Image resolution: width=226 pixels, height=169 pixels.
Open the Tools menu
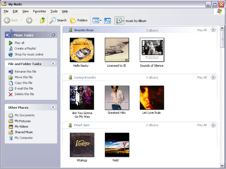(x=54, y=11)
